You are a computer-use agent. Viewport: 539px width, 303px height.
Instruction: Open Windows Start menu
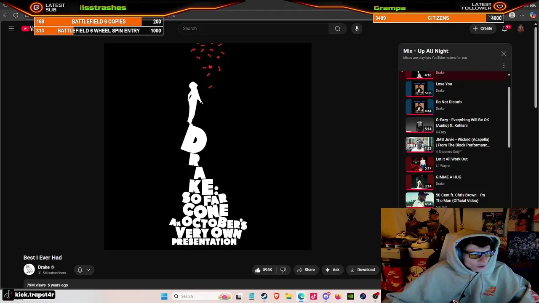(164, 296)
